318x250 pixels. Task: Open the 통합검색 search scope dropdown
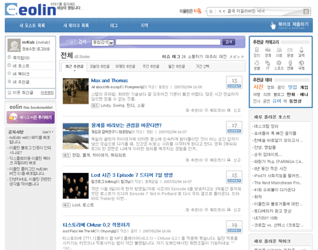103,43
